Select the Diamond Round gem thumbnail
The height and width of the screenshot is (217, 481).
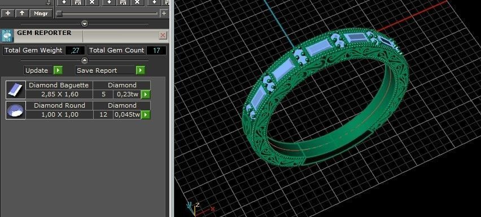pos(16,110)
